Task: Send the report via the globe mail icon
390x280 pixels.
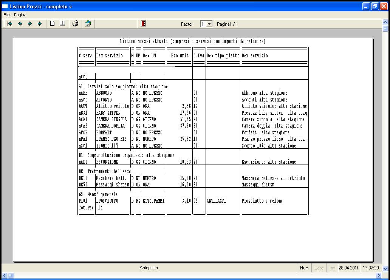Action: (88, 24)
